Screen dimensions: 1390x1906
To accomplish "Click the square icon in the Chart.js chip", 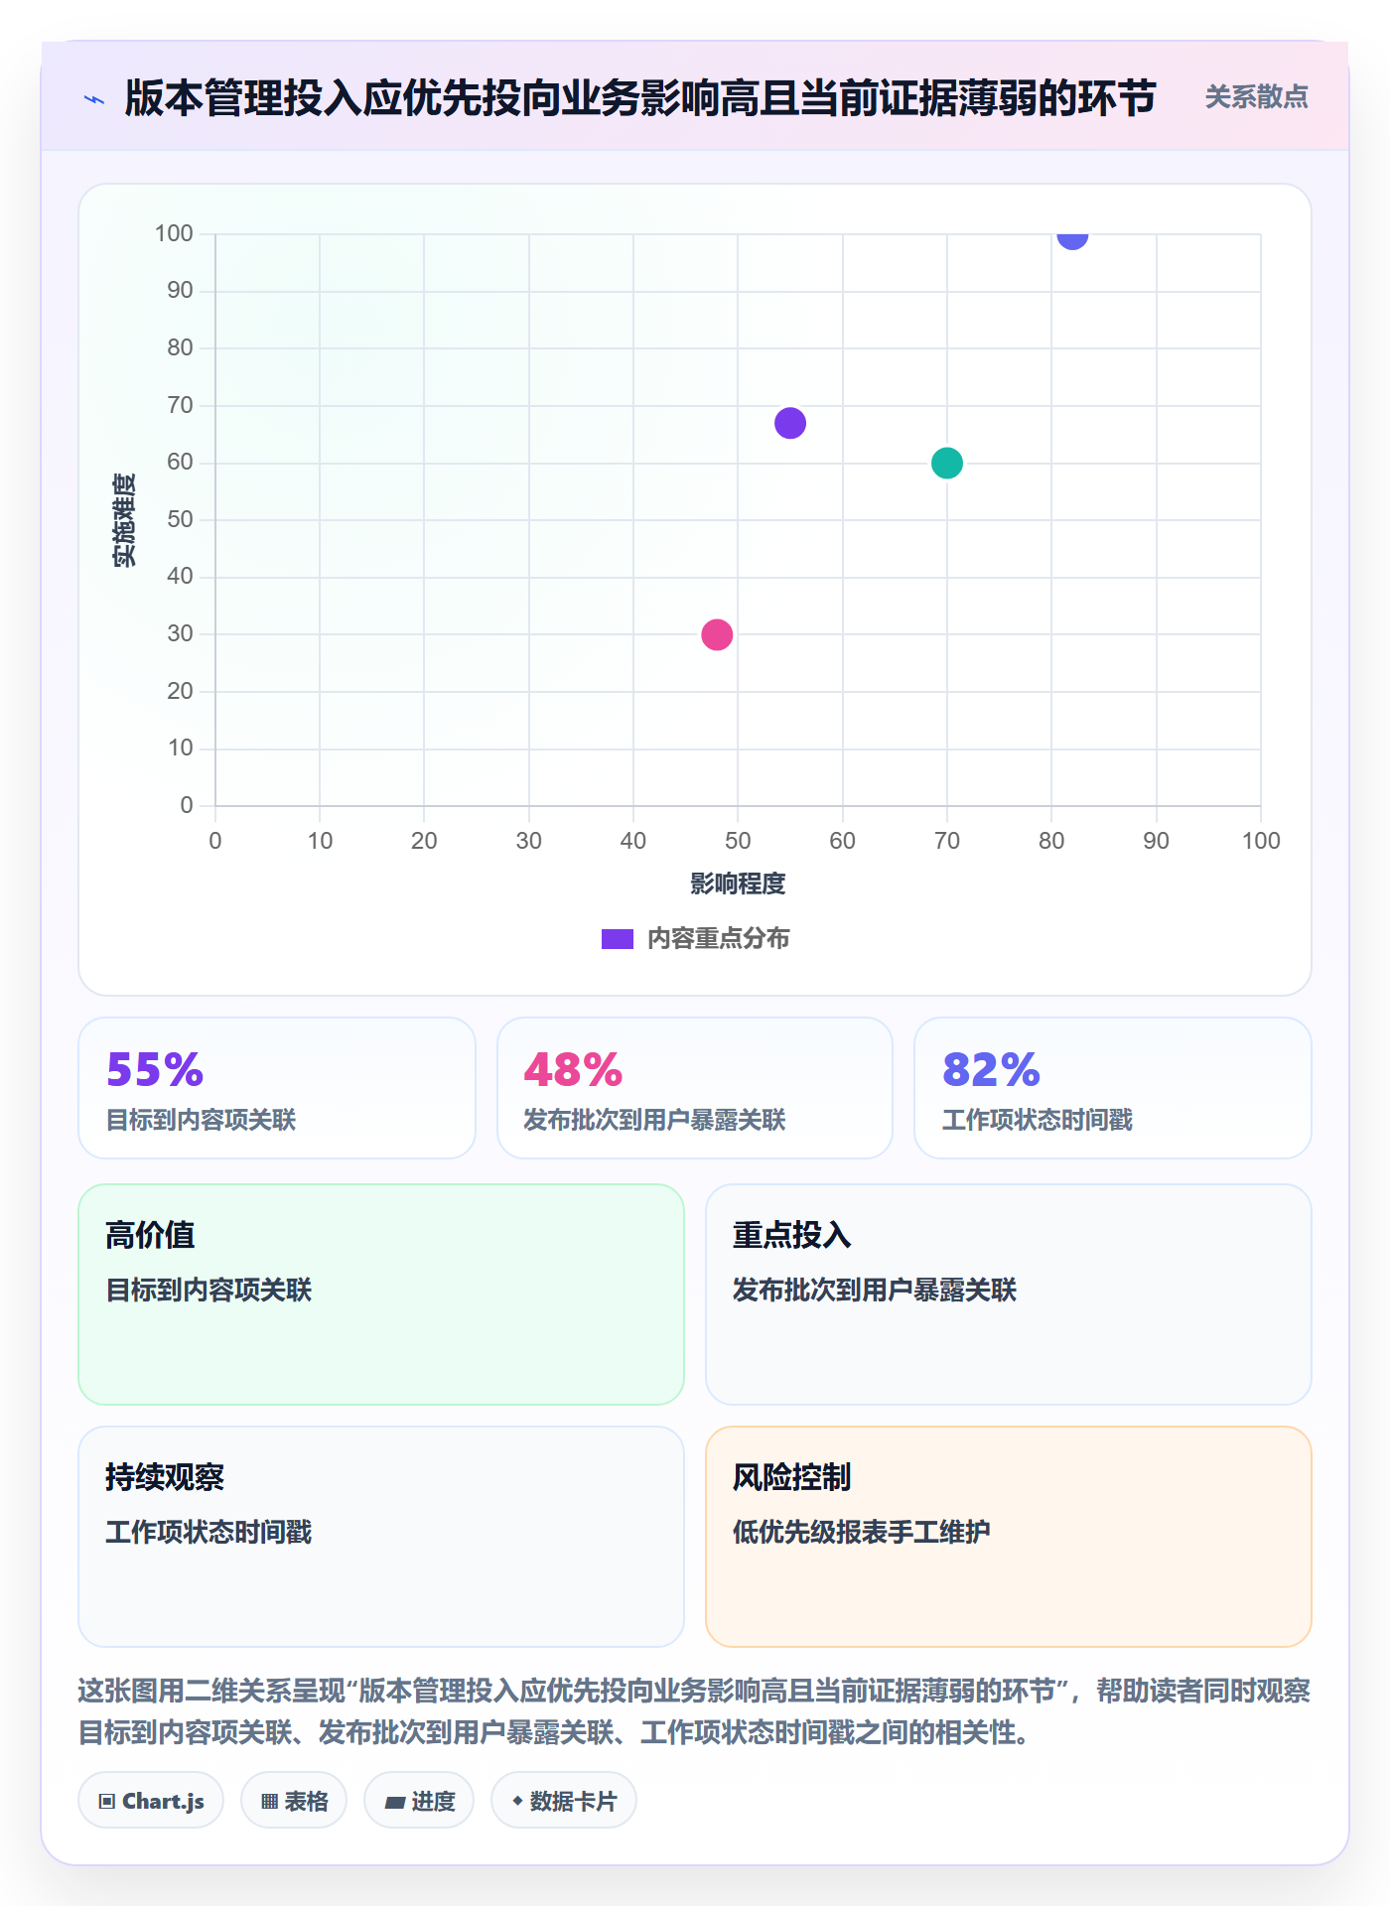I will 107,1801.
